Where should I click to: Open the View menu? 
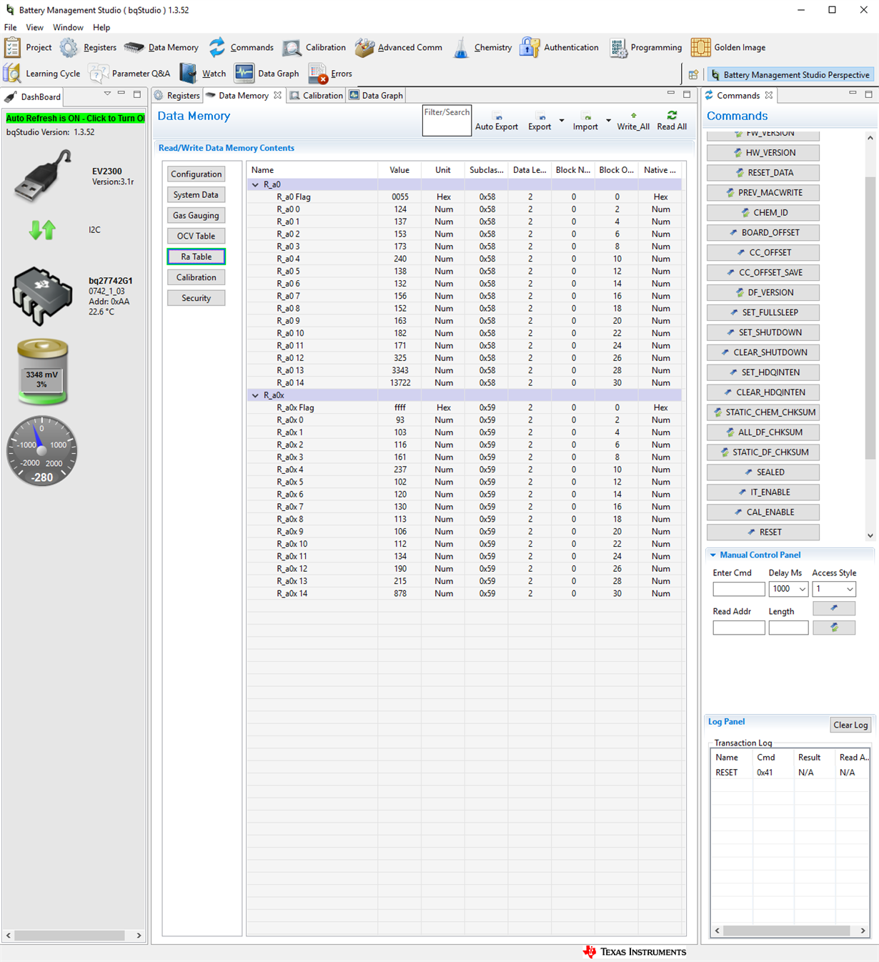[34, 27]
